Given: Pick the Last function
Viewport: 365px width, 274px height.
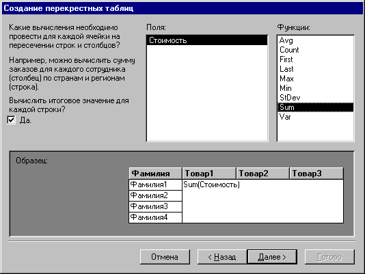Looking at the screenshot, I should [315, 69].
